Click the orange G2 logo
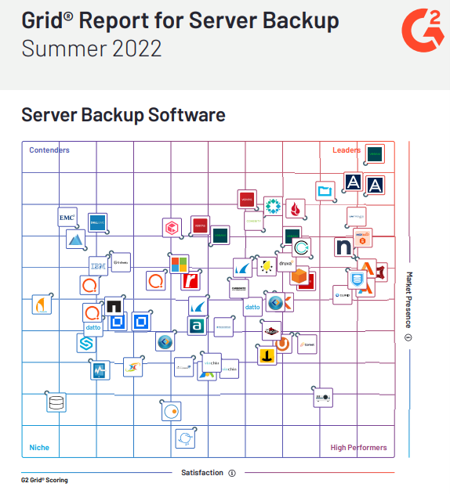 423,31
